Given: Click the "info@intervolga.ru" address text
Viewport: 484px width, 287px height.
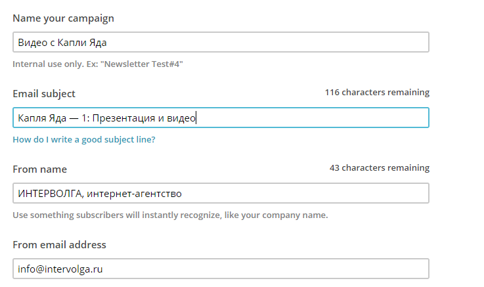Looking at the screenshot, I should click(x=60, y=269).
